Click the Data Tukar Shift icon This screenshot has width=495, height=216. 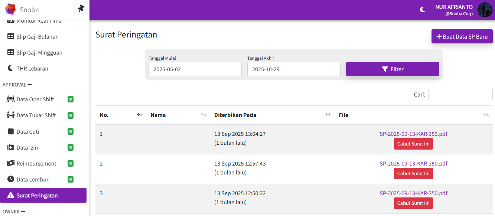tap(10, 115)
